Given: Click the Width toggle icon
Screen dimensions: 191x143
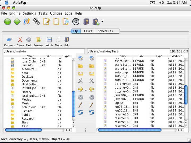Looking at the screenshot, I should 49,40.
